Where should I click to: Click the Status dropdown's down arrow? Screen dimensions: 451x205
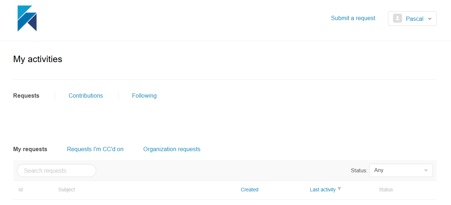[x=426, y=171]
